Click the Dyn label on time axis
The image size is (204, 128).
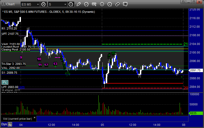point(4,124)
